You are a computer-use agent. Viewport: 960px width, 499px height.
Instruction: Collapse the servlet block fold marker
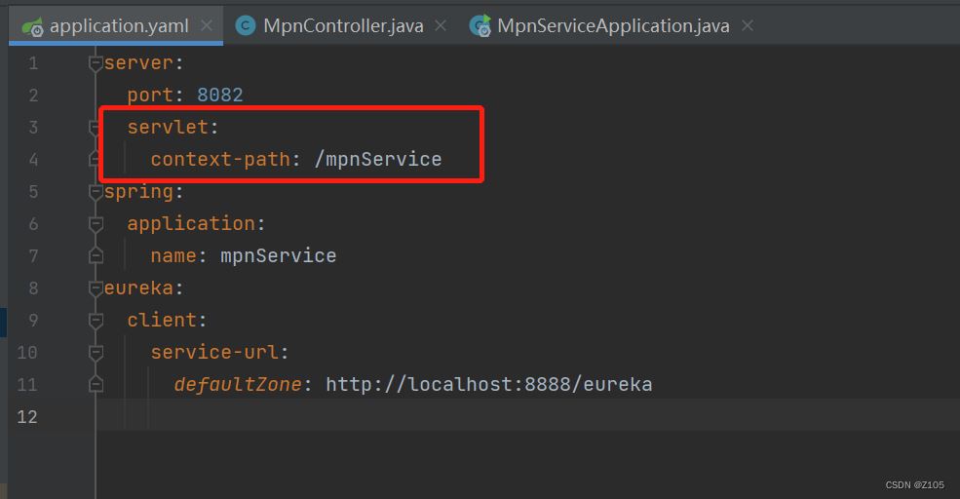[96, 128]
